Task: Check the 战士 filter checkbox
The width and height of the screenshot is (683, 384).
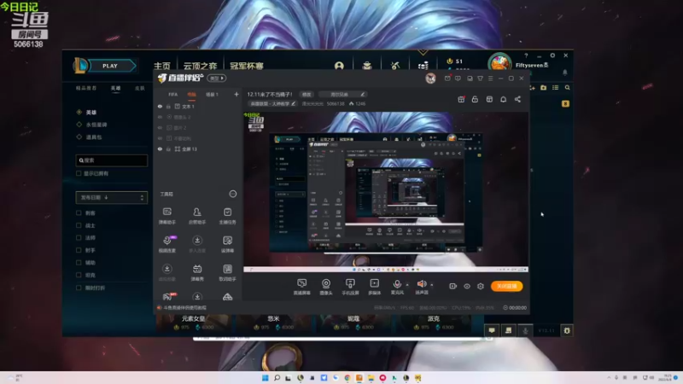Action: click(x=79, y=225)
